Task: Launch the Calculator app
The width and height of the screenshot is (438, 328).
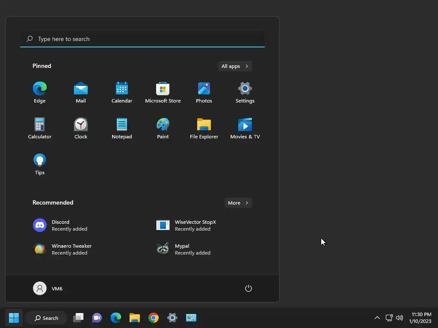Action: coord(40,129)
